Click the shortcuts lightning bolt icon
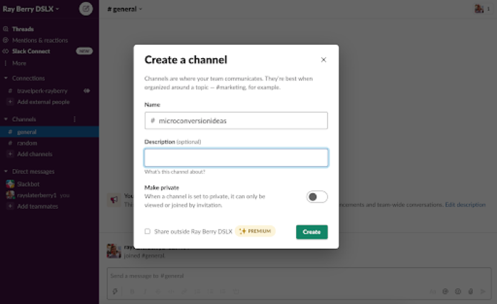Viewport: 497px width, 304px height. pyautogui.click(x=115, y=291)
